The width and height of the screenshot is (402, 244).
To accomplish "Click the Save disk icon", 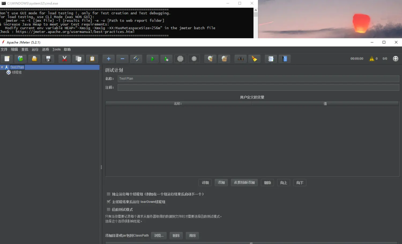I will (x=48, y=59).
